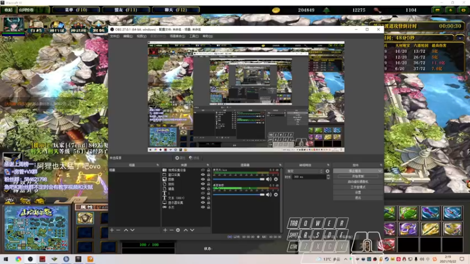Open scene transition properties gear
The width and height of the screenshot is (470, 264).
[x=327, y=171]
